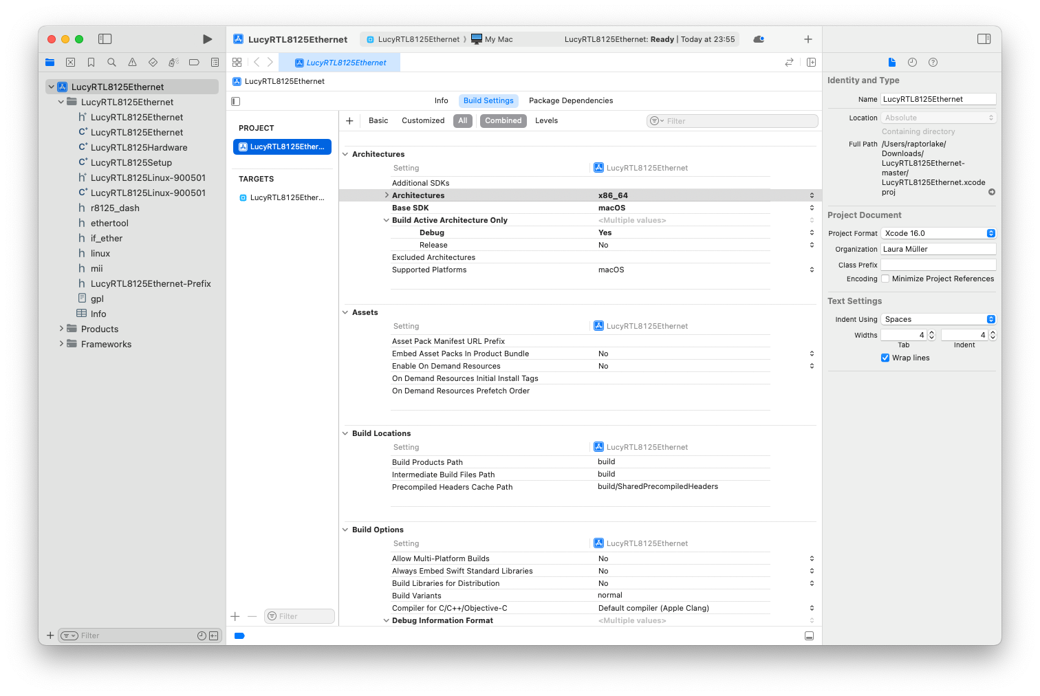Viewport: 1040px width, 696px height.
Task: Open the Report navigator
Action: point(215,63)
